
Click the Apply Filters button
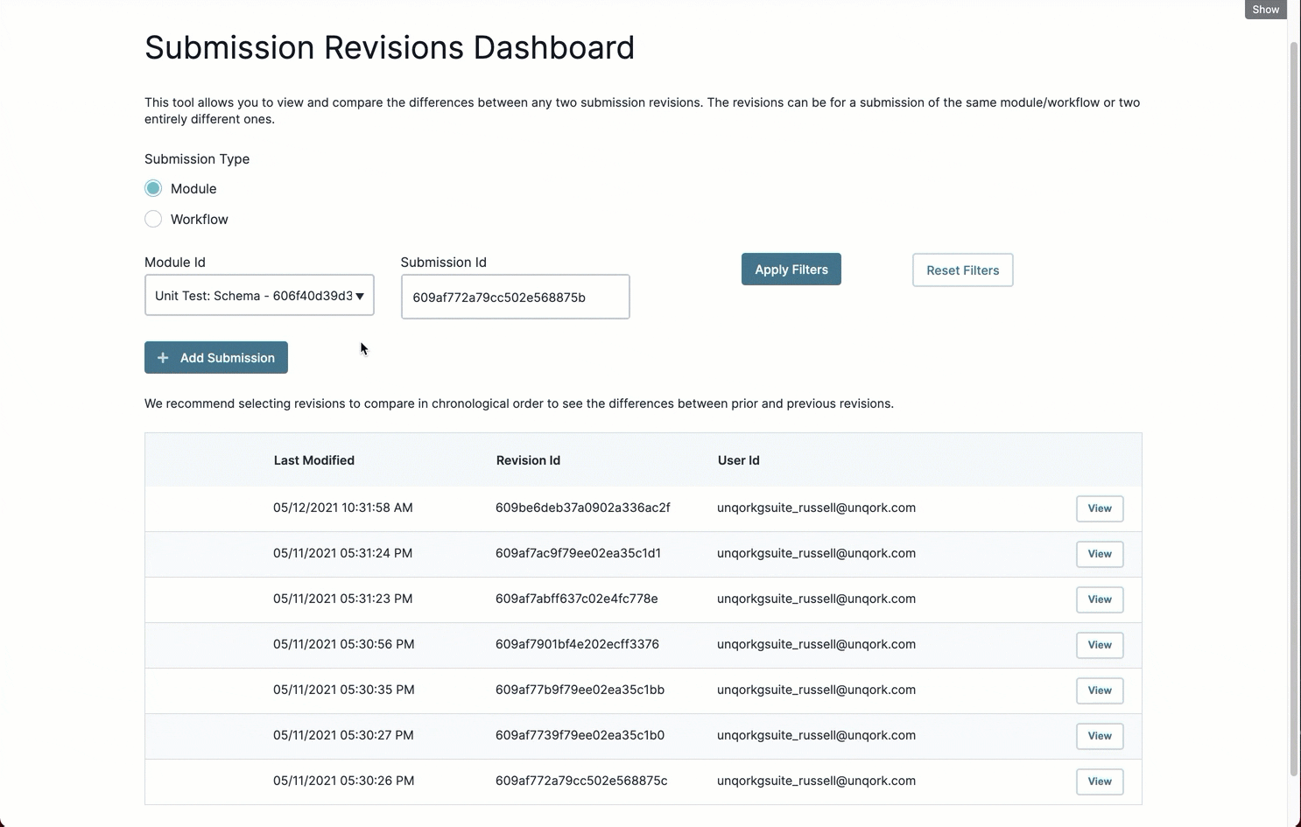[x=791, y=270]
